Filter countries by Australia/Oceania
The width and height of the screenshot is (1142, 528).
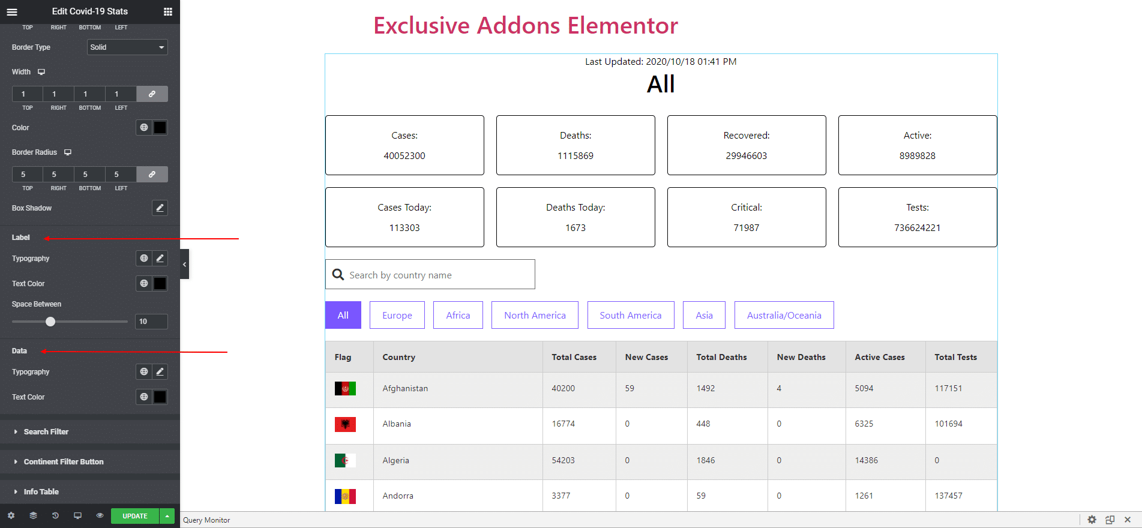click(784, 315)
